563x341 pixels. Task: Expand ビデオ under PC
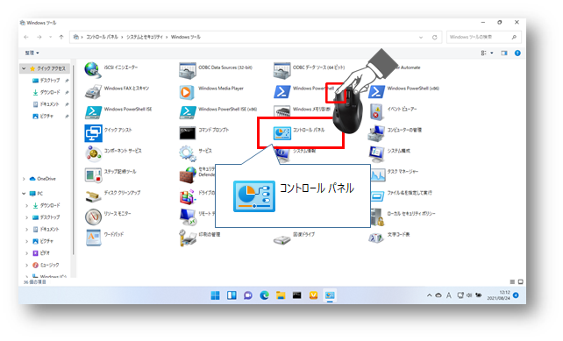click(x=26, y=253)
